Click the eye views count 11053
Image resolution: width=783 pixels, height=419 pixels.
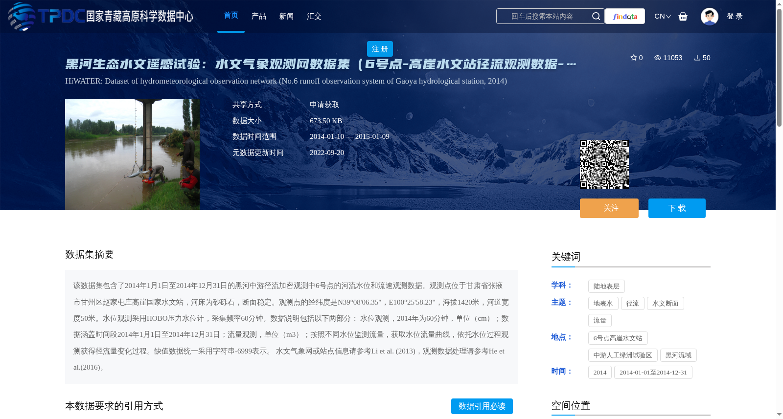coord(668,58)
